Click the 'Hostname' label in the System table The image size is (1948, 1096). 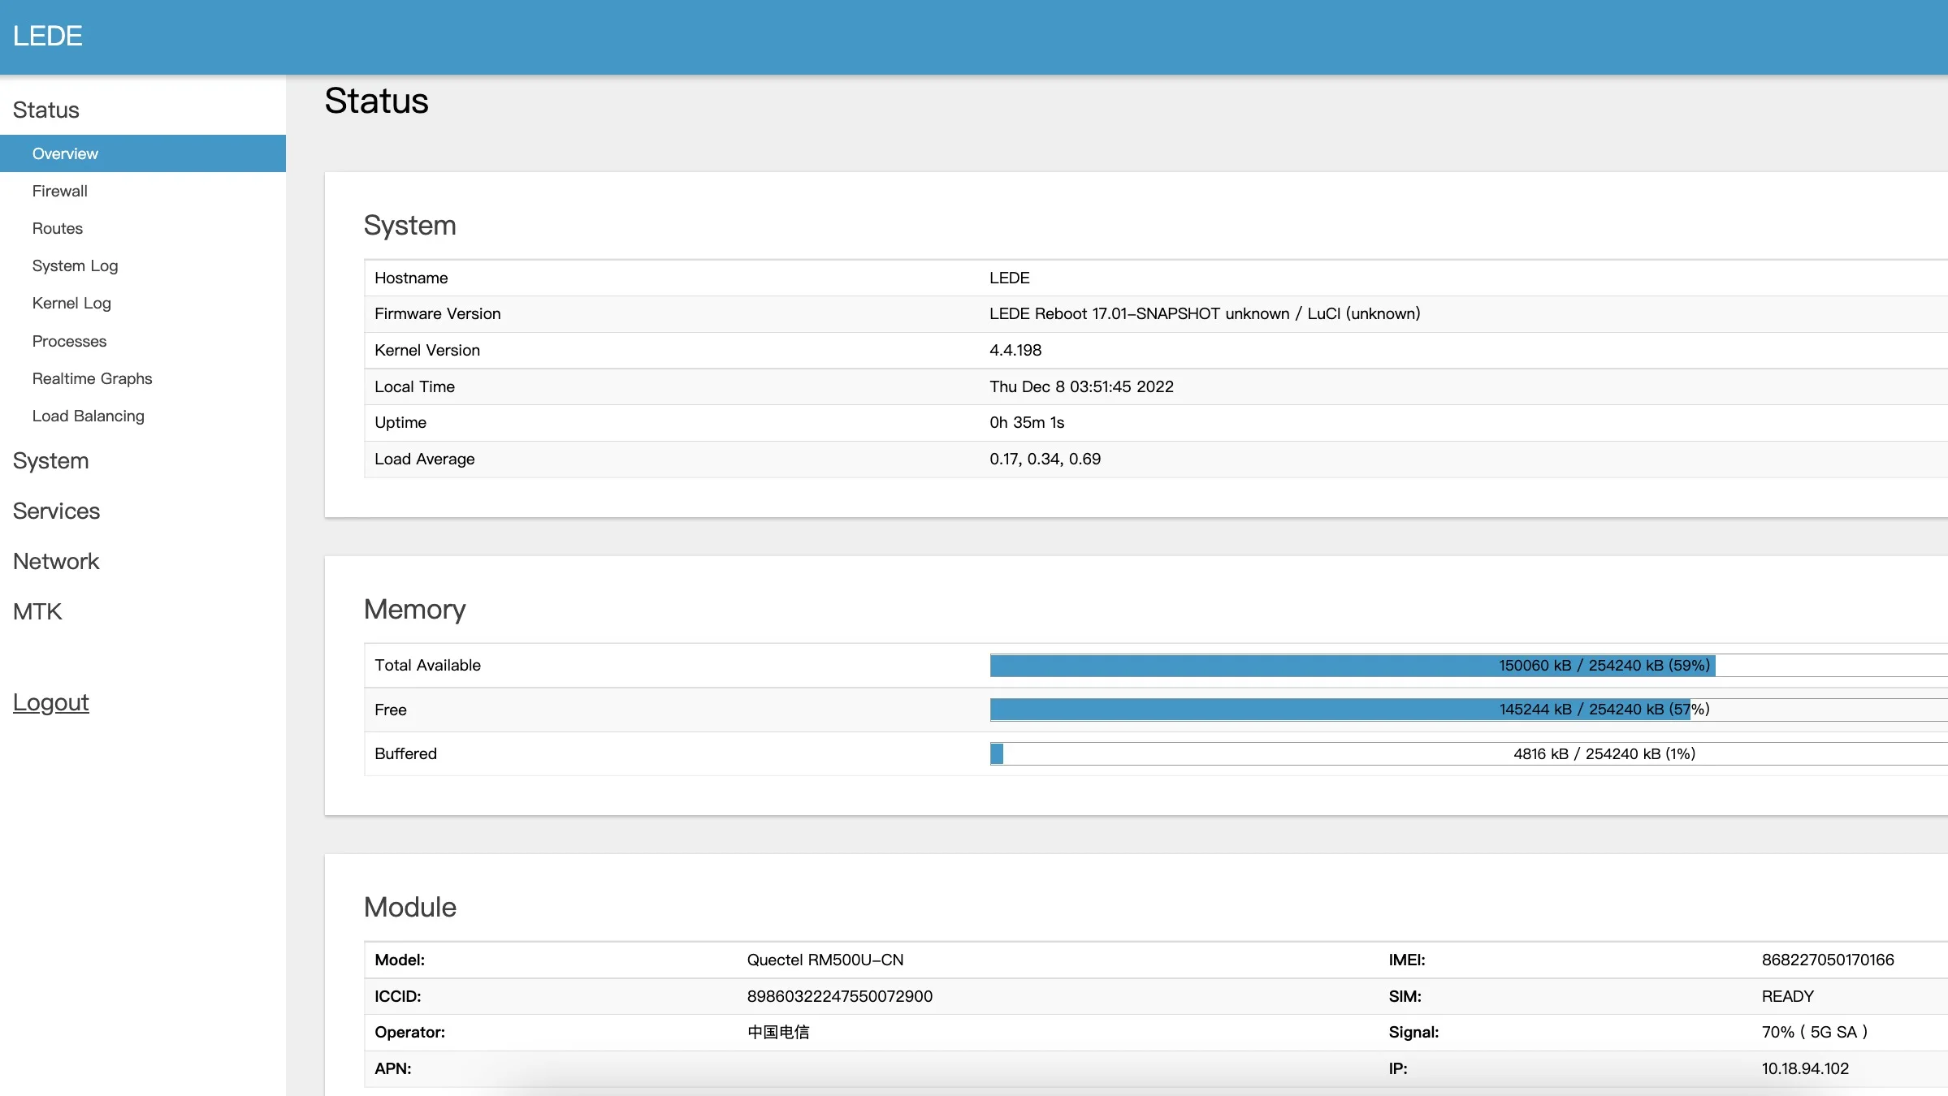pos(411,278)
